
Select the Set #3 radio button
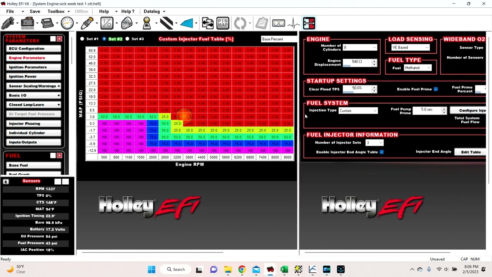127,39
